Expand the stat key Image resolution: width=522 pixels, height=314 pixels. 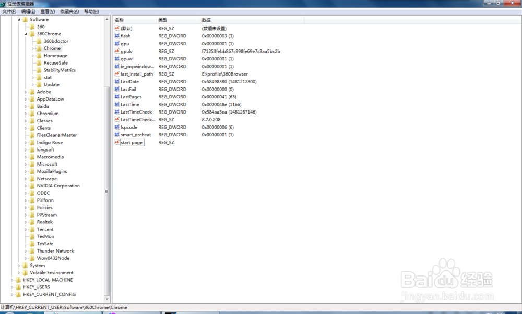pyautogui.click(x=33, y=78)
